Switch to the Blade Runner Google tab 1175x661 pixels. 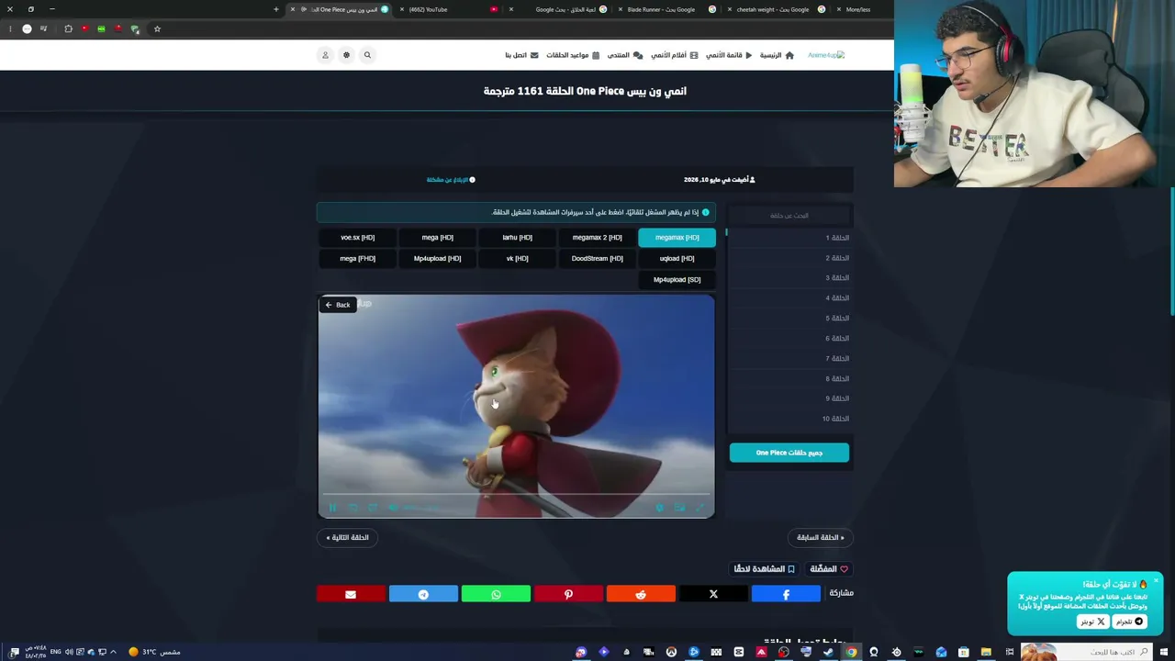coord(668,9)
